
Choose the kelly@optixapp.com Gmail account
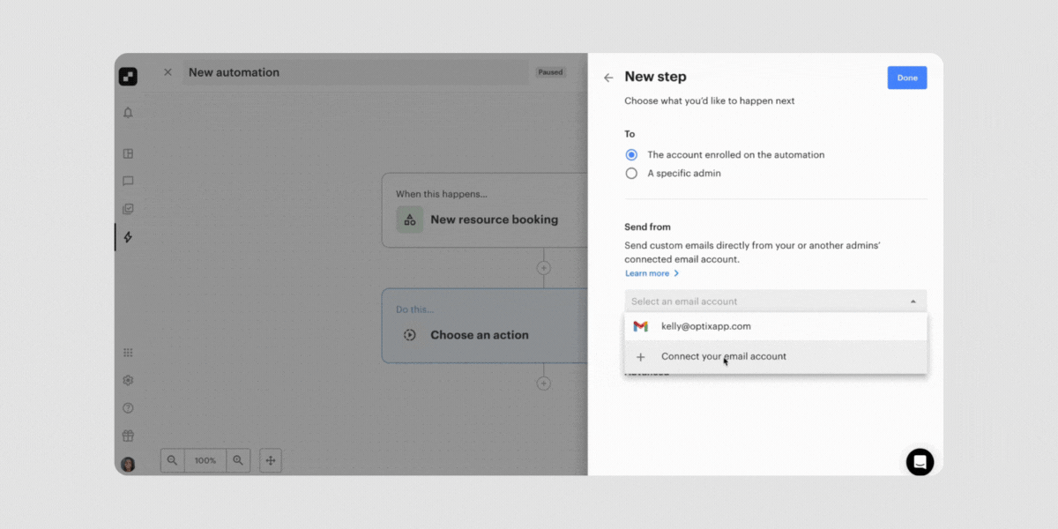[707, 325]
